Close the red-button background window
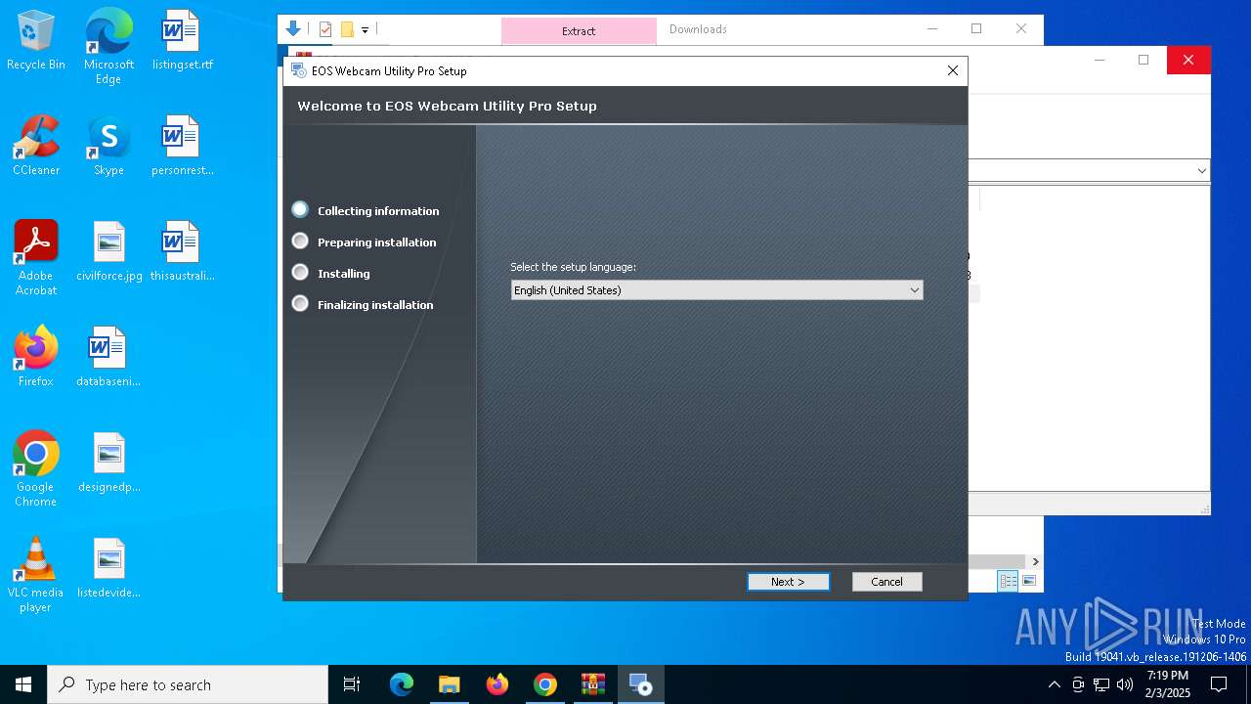Screen dimensions: 1251x704 pyautogui.click(x=1188, y=60)
